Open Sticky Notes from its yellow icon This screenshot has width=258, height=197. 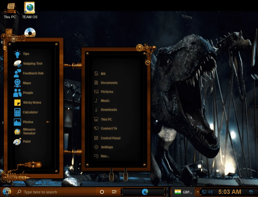(x=17, y=102)
